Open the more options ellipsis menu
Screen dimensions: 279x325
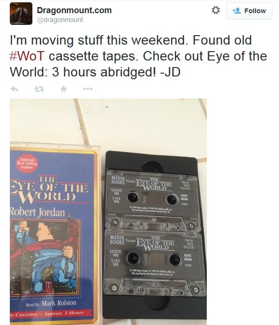pos(88,89)
